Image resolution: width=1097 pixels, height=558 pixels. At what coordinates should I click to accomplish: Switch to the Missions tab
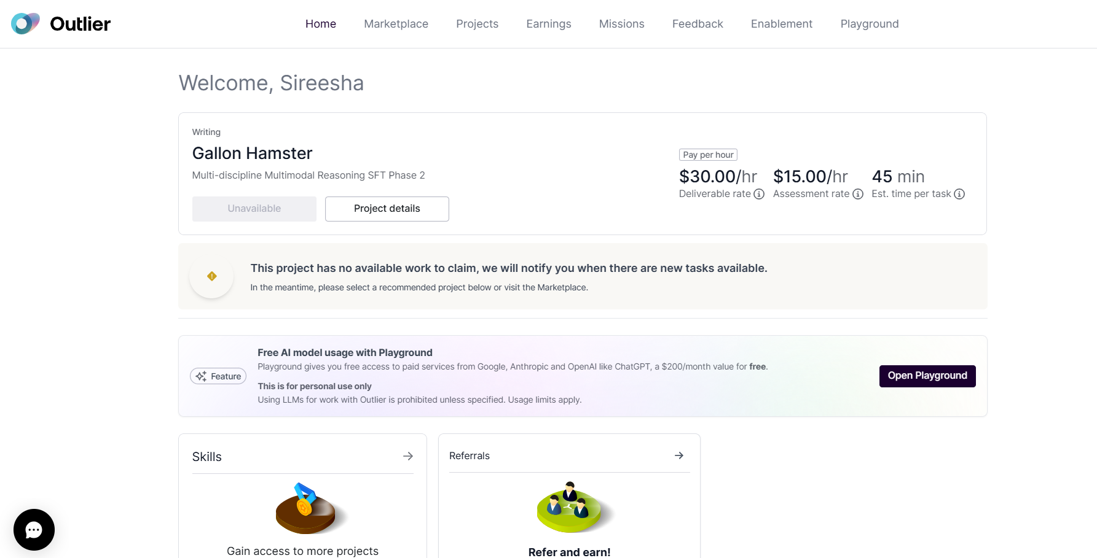(621, 24)
